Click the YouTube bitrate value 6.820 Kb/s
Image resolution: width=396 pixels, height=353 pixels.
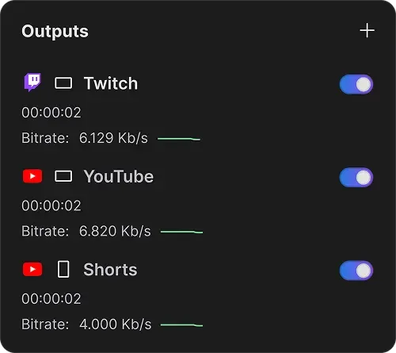(x=115, y=231)
